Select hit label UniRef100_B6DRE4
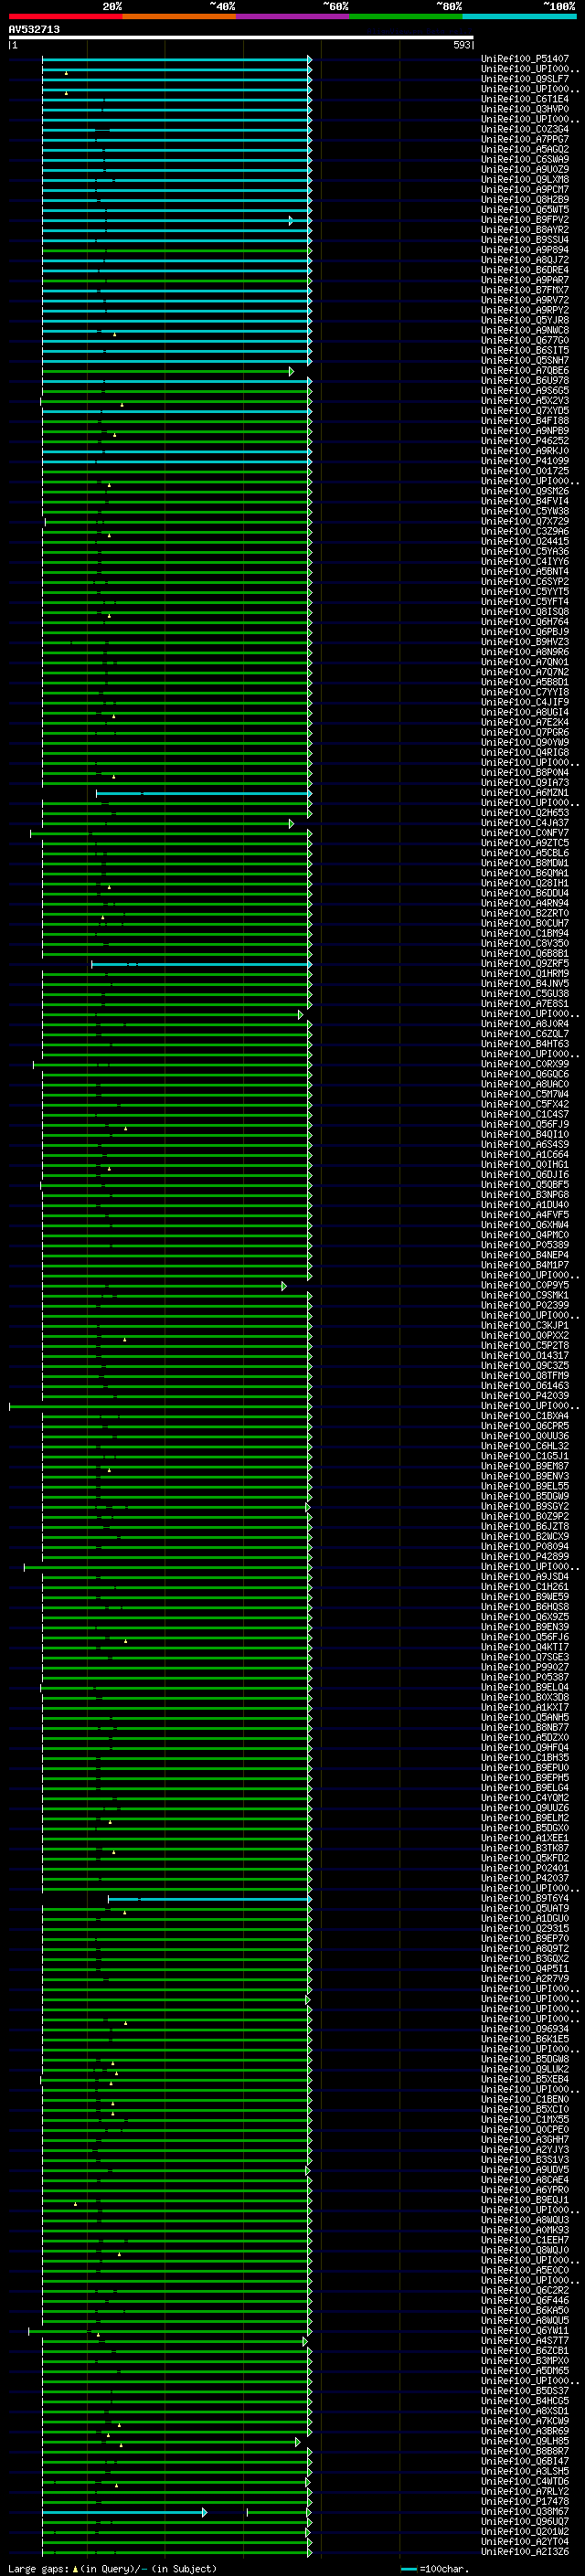 tap(525, 270)
